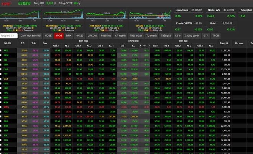
Task: Click the Dow Jones index quote
Action: (x=189, y=13)
